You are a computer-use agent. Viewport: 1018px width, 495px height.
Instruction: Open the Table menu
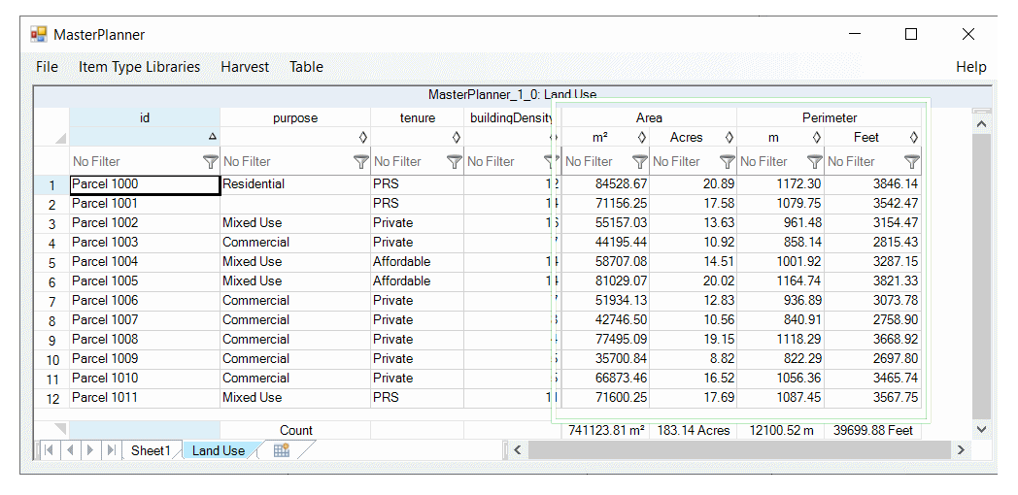[306, 67]
